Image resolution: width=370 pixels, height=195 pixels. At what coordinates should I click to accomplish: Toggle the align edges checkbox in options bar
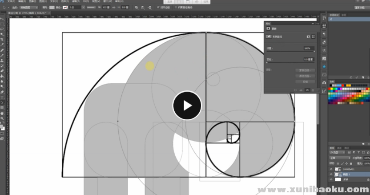[159, 8]
